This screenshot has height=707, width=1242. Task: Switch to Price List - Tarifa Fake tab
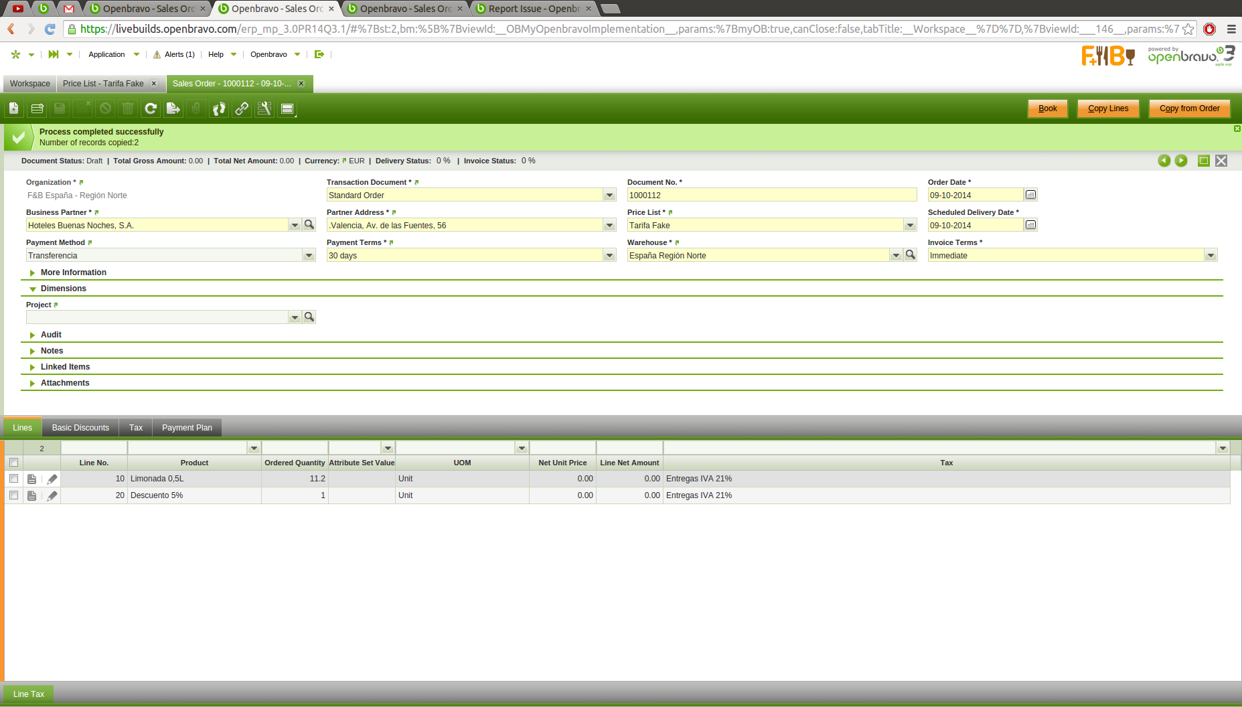(x=103, y=84)
